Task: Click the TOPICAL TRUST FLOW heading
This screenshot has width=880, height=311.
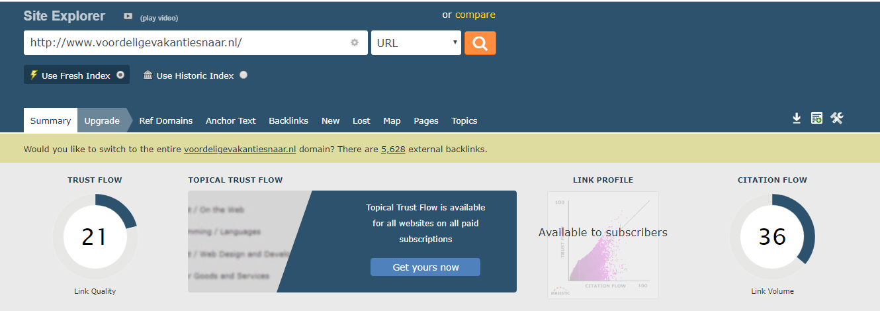Action: (236, 180)
